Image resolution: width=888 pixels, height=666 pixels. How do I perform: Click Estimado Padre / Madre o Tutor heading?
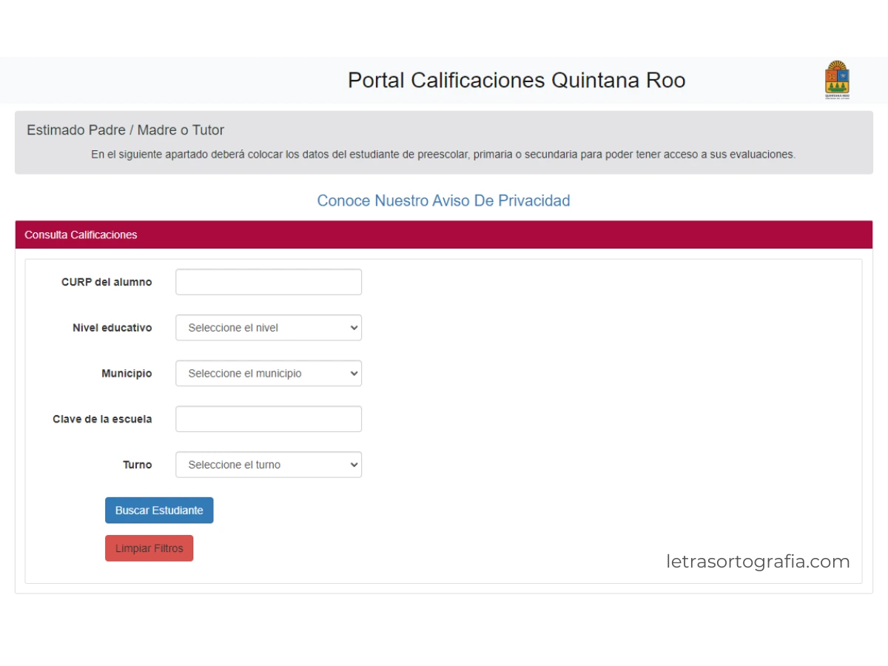(x=125, y=130)
